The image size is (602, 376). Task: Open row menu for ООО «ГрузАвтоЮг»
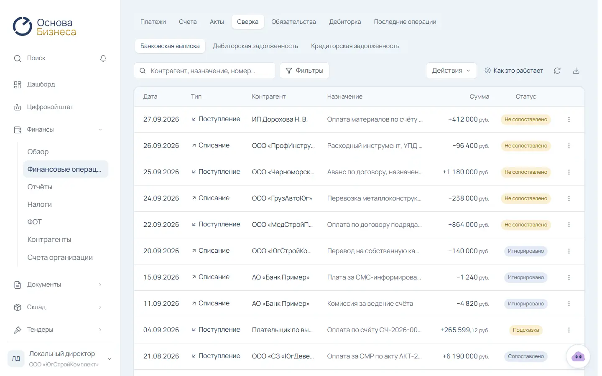569,198
